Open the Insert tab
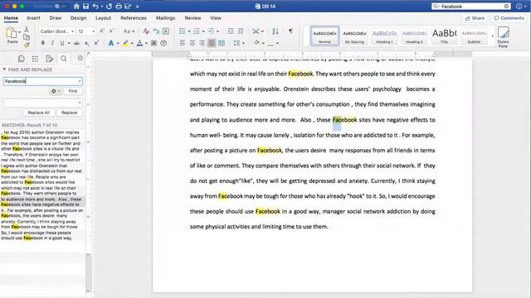 point(33,18)
